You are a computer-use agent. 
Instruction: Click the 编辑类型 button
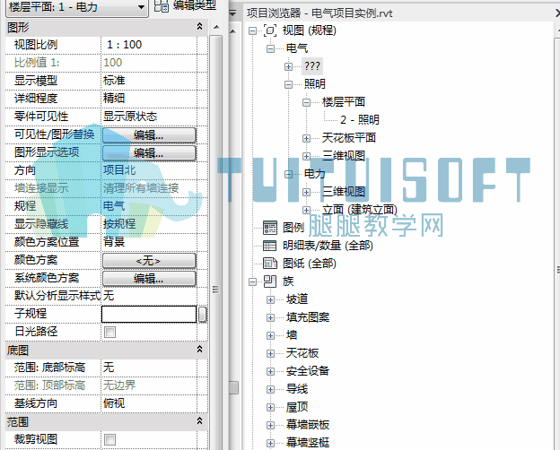click(x=186, y=5)
